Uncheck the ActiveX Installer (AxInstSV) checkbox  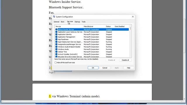tap(56, 54)
